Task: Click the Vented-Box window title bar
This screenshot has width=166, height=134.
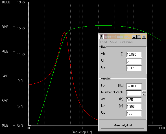Action: click(x=117, y=37)
